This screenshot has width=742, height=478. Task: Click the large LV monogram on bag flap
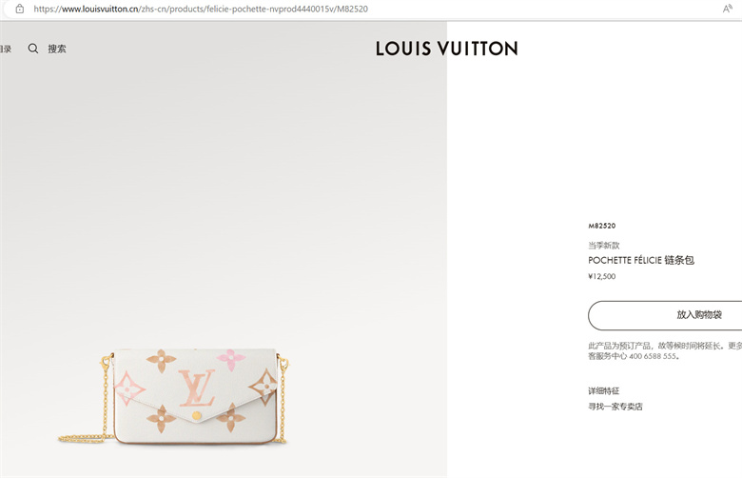(x=197, y=388)
